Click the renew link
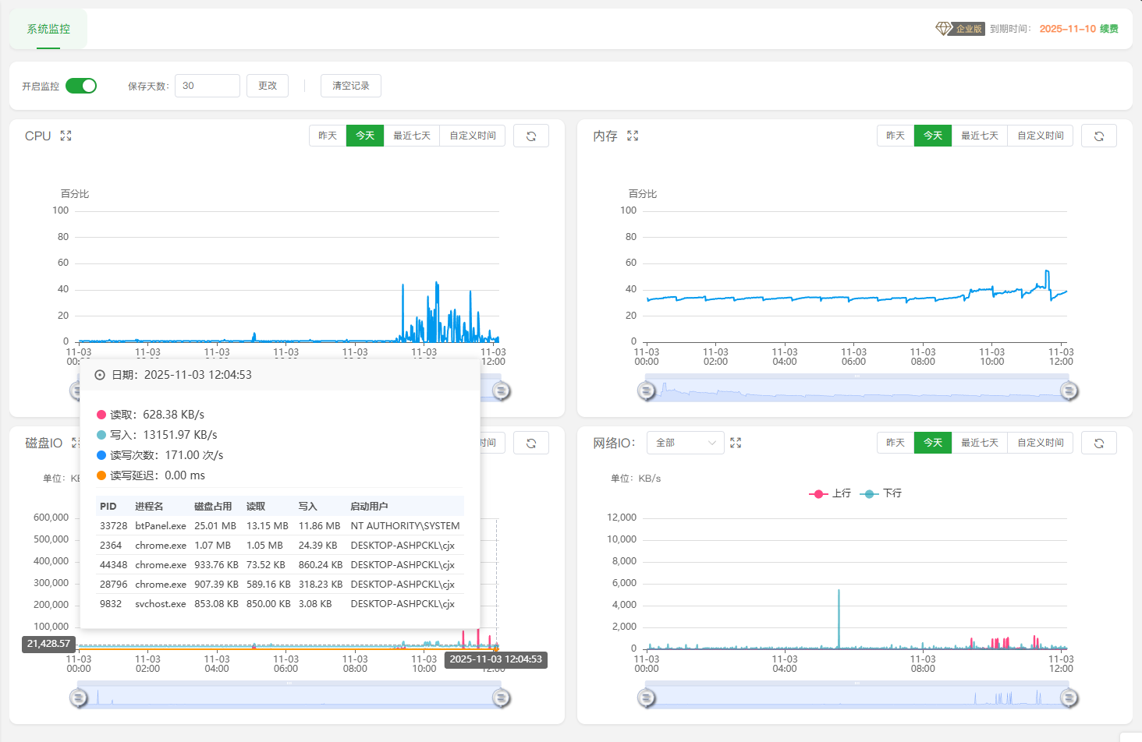The image size is (1142, 742). [x=1108, y=29]
